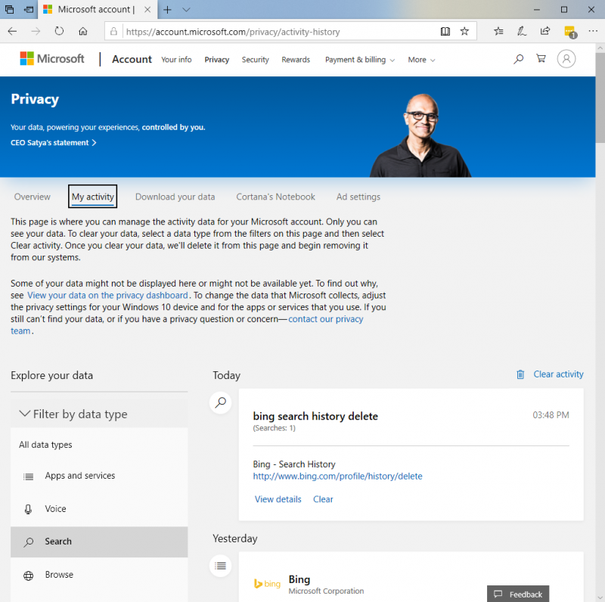Click contact our privacy team link
The image size is (605, 602).
coord(326,319)
